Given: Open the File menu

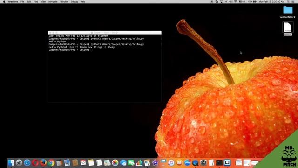Looking at the screenshot, I should (22, 2).
